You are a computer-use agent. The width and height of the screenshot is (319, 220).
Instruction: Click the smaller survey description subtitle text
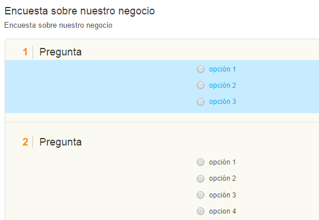pyautogui.click(x=58, y=25)
